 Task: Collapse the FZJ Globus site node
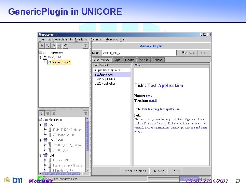pyautogui.click(x=40, y=140)
